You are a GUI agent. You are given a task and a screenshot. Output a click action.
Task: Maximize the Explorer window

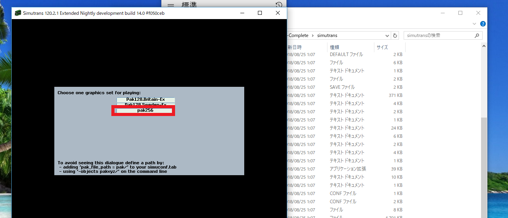[x=460, y=13]
